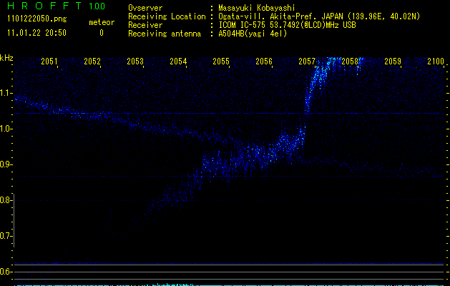This screenshot has height=286, width=450.
Task: Click the 2059 time marker
Action: [x=393, y=61]
